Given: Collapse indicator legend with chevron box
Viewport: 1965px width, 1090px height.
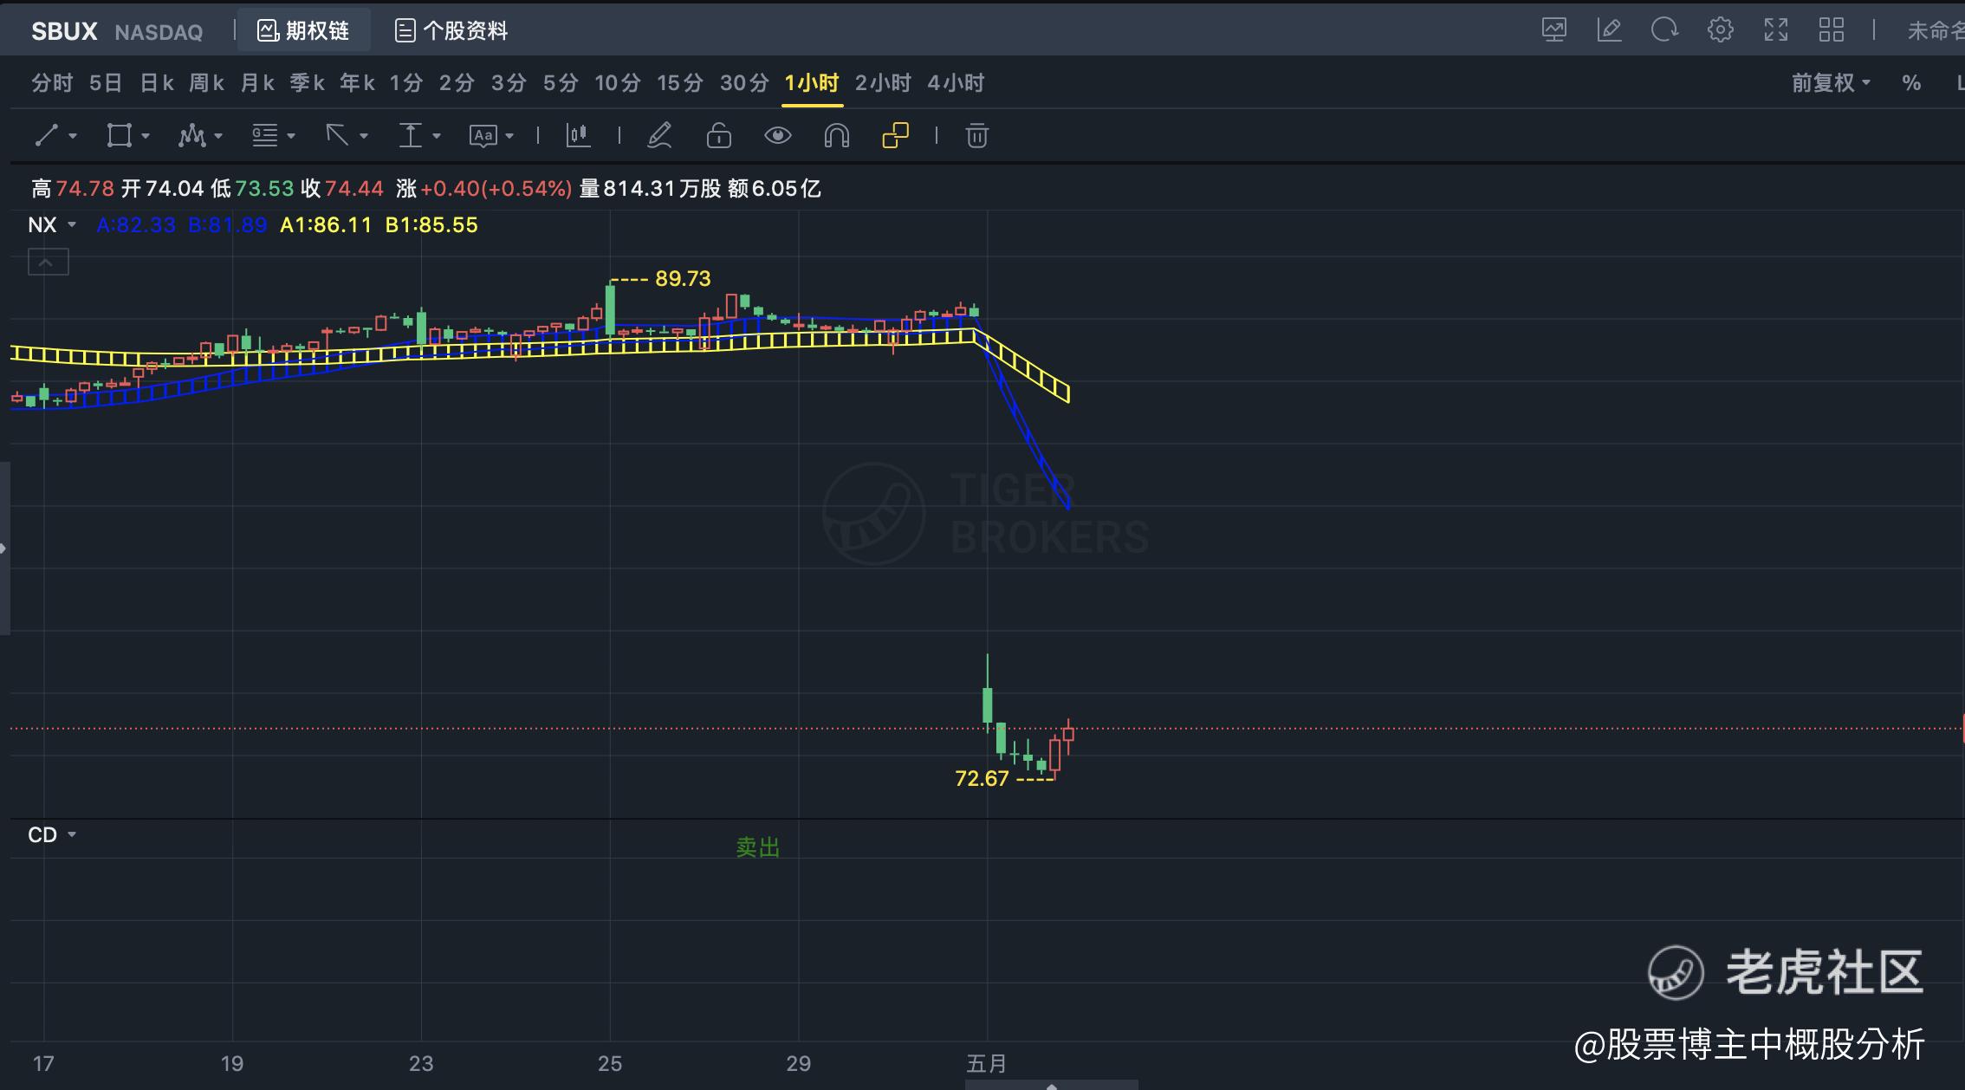Looking at the screenshot, I should coord(48,262).
